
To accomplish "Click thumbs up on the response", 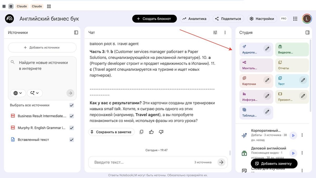I will [151, 132].
